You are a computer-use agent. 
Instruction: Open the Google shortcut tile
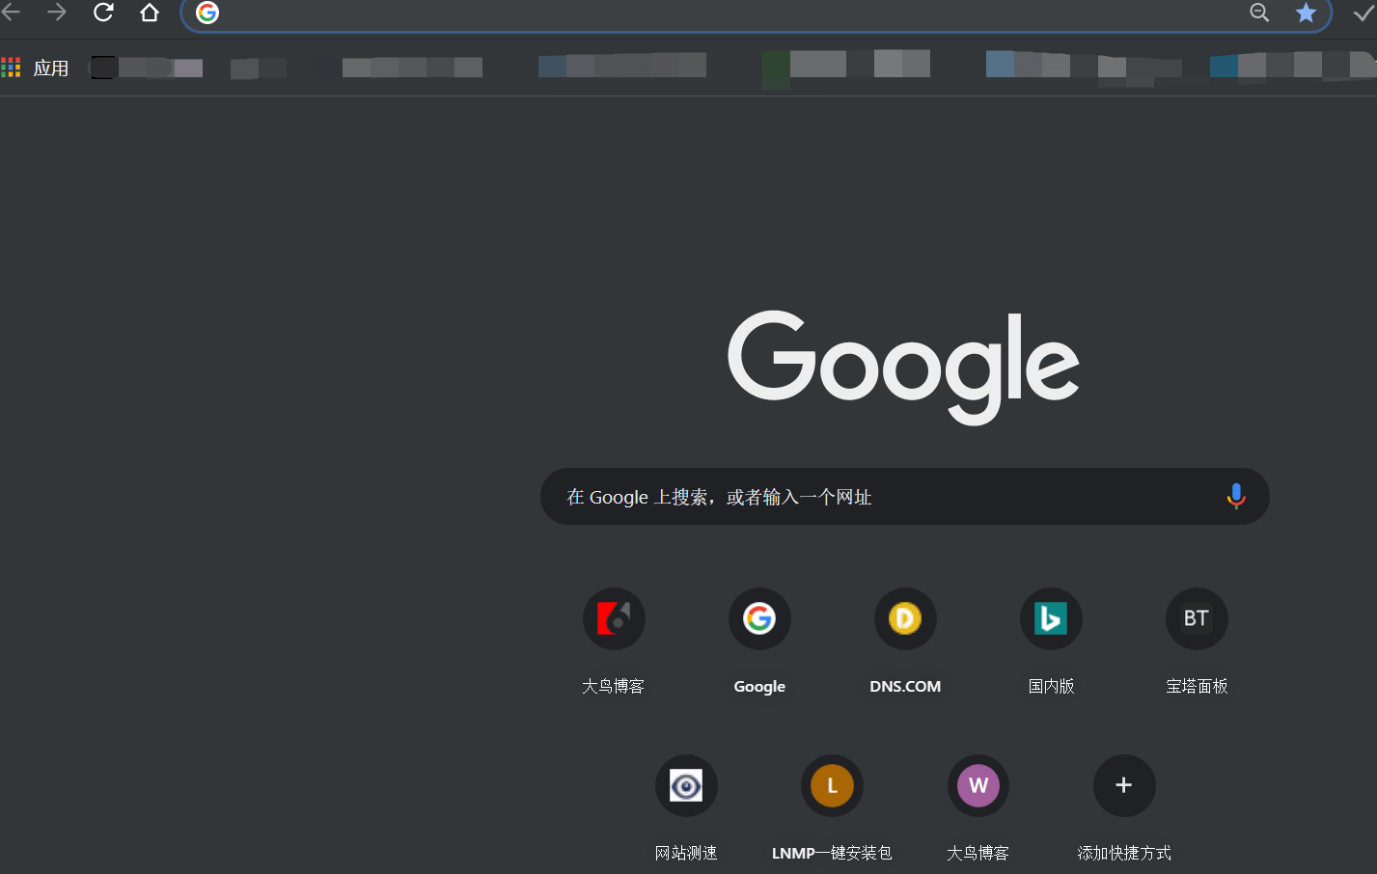(x=759, y=618)
